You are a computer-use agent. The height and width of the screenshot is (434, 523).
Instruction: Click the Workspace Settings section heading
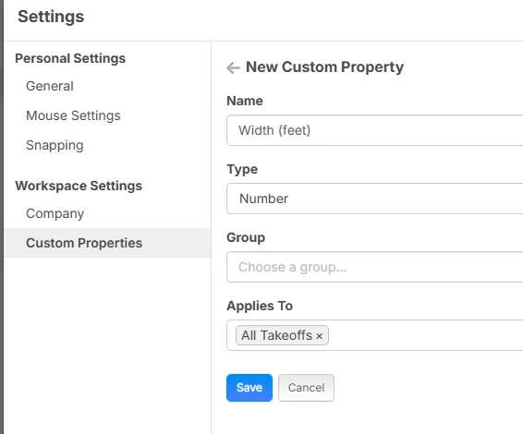click(79, 186)
